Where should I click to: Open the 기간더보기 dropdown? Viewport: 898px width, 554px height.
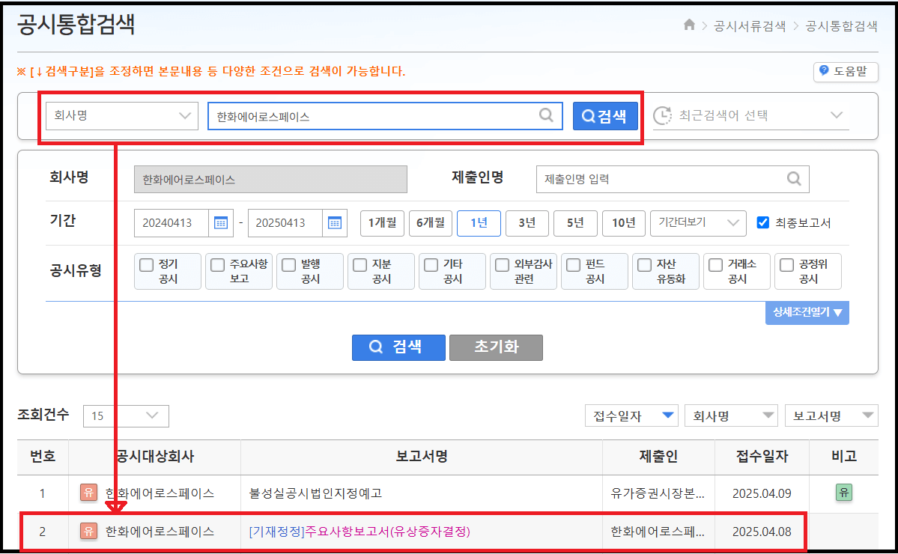coord(698,222)
